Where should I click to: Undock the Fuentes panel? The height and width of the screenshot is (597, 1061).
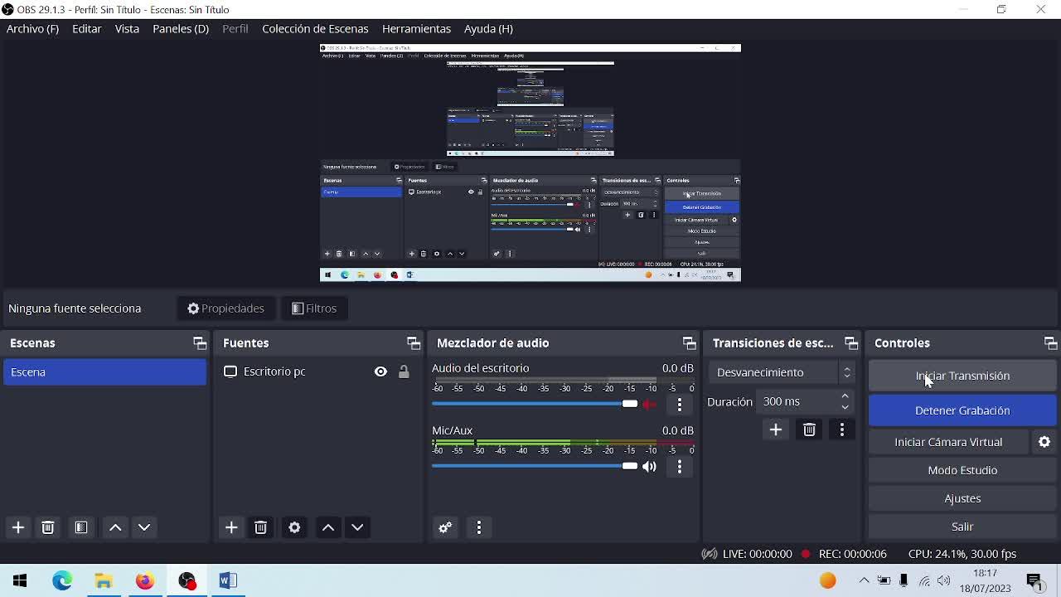click(x=414, y=343)
